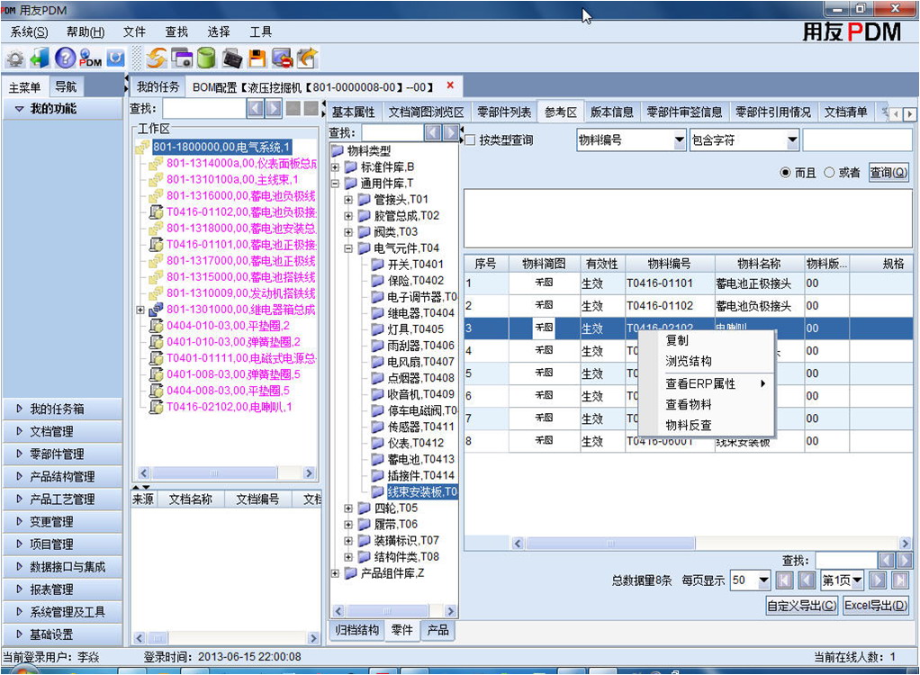Open 查看ERP属性 submenu in context menu
The image size is (920, 675).
click(x=707, y=383)
